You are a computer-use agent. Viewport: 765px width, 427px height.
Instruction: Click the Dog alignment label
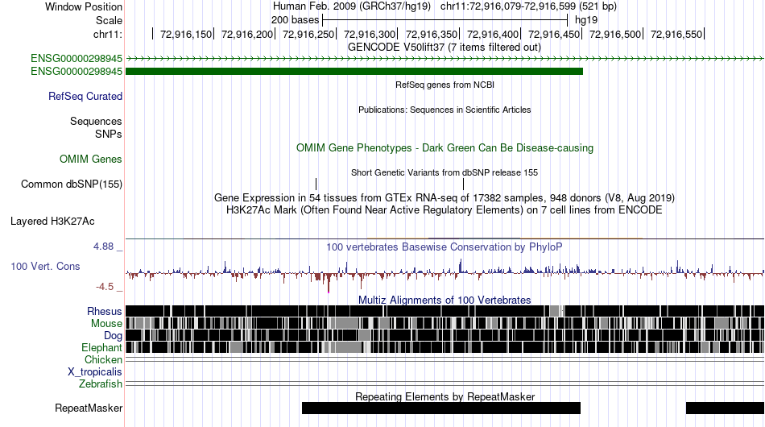point(113,335)
